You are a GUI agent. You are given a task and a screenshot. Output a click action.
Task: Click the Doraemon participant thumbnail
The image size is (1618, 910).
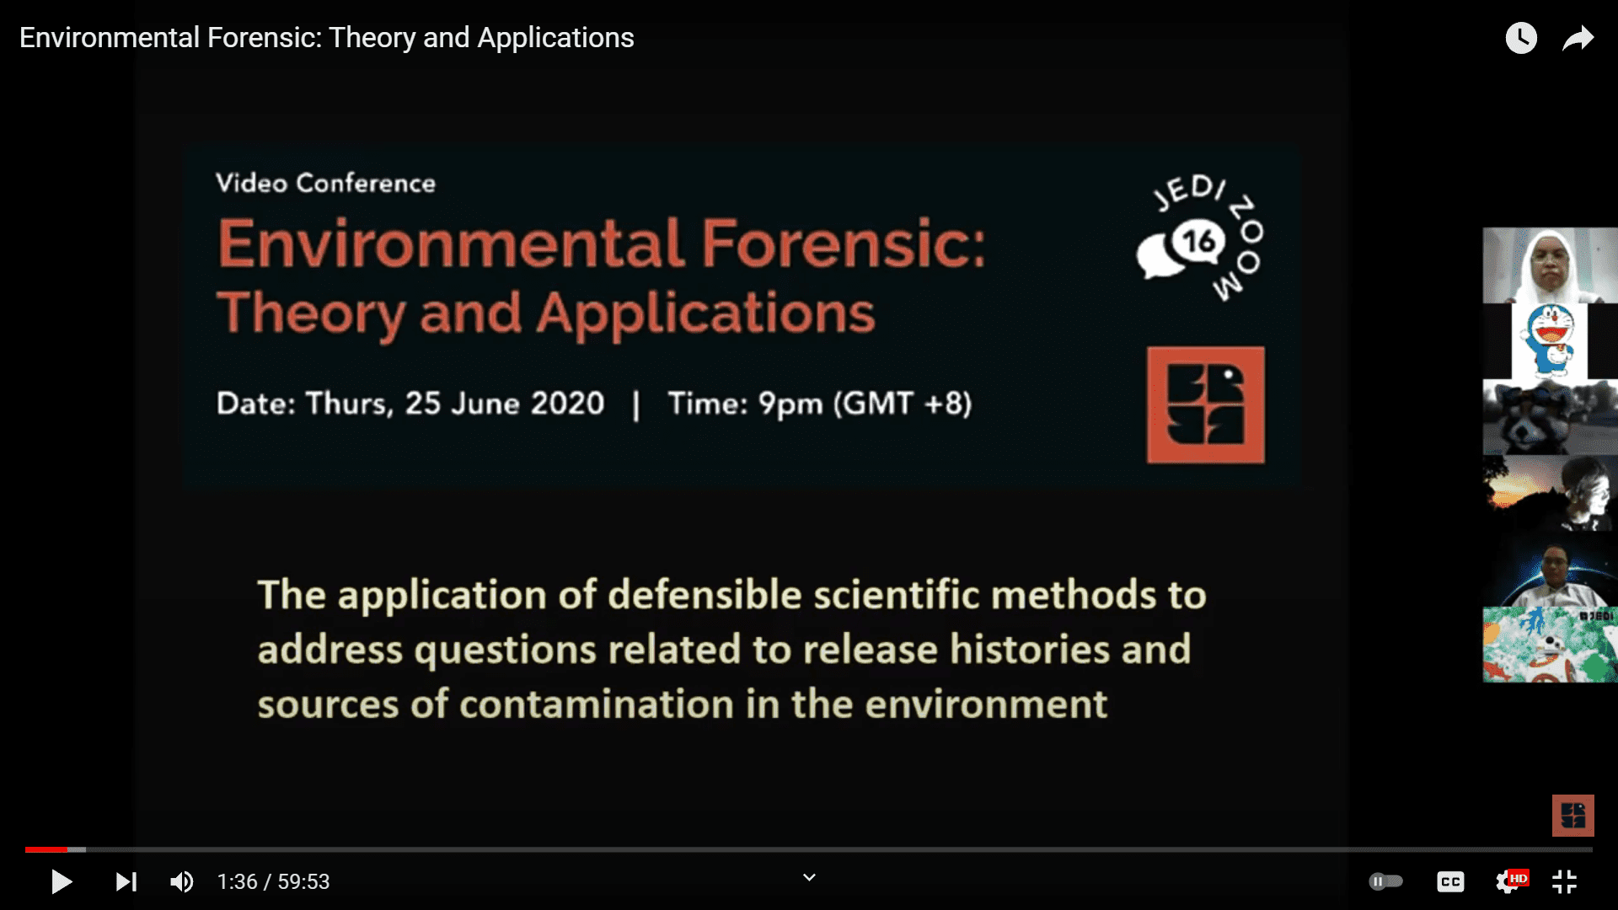pos(1549,341)
